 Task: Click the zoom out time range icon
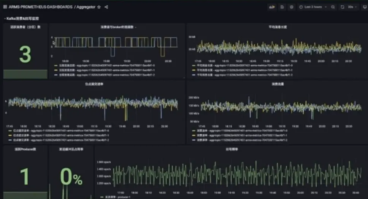pyautogui.click(x=333, y=7)
